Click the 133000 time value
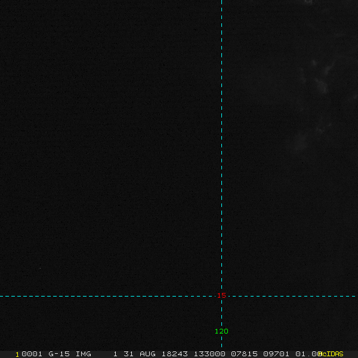The height and width of the screenshot is (358, 358). [x=209, y=354]
